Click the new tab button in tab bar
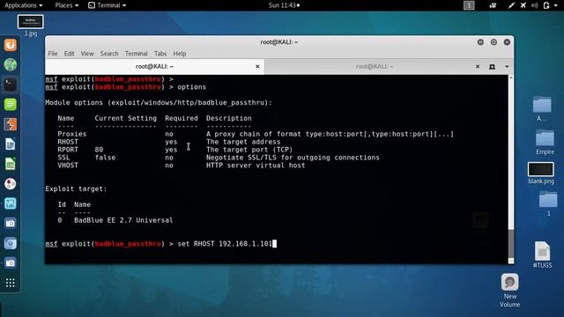564x317 pixels. [492, 67]
